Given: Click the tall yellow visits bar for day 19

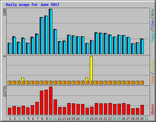Looking at the screenshot, I should (91, 69).
